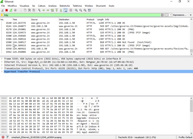This screenshot has height=139, width=193.
Task: Sort by the Destination column header
Action: (x=72, y=19)
